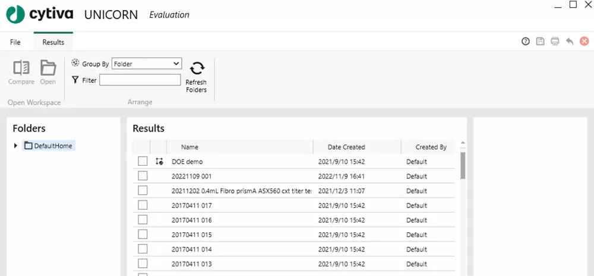The height and width of the screenshot is (276, 594).
Task: Expand the DefaultHome folder tree arrow
Action: pos(15,146)
